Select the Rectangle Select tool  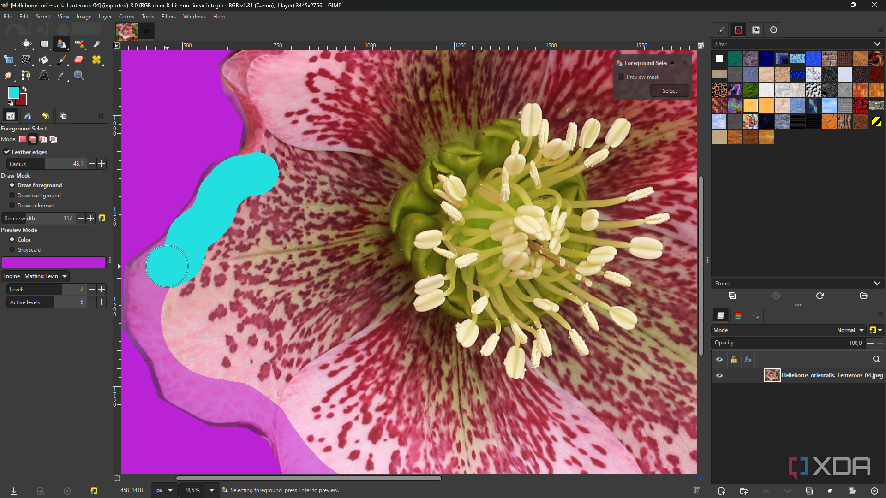[44, 44]
